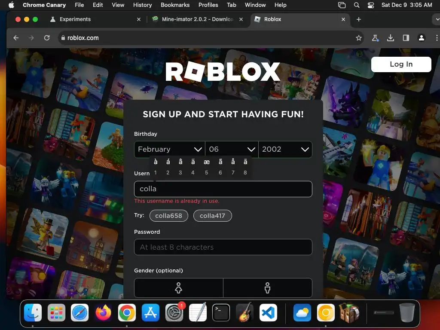The image size is (440, 330).
Task: Open the tab search dropdown arrow
Action: [437, 19]
